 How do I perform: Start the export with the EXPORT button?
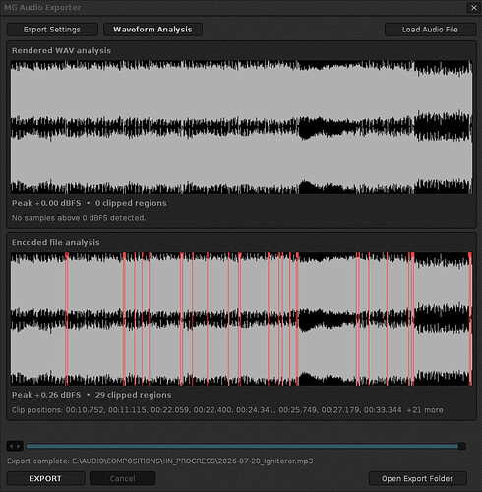point(45,478)
